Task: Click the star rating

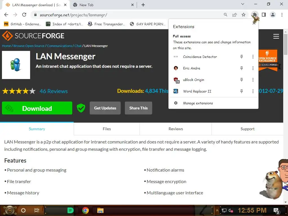Action: tap(19, 91)
